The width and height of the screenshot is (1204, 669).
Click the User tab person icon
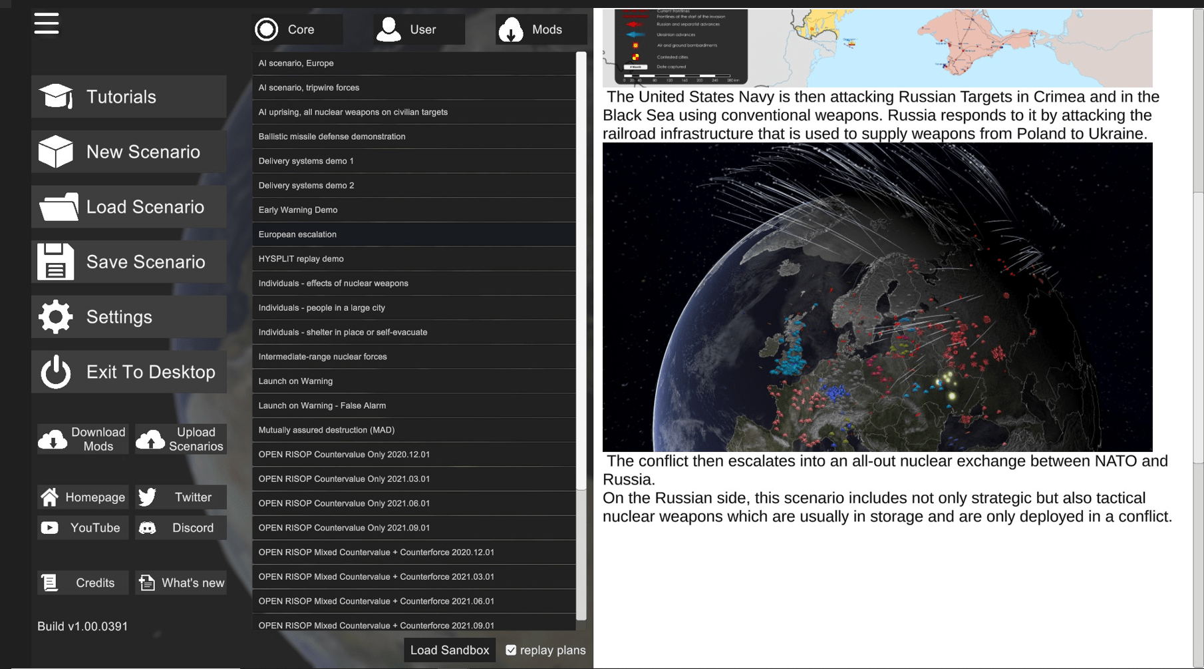click(388, 29)
